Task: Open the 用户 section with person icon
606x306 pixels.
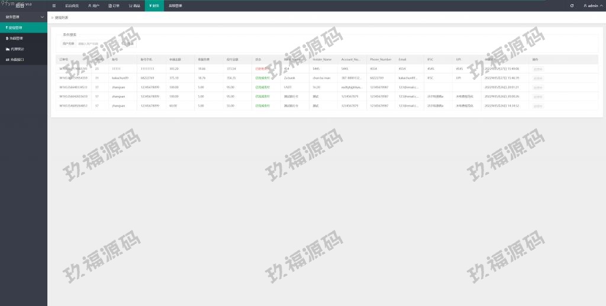Action: coord(94,5)
